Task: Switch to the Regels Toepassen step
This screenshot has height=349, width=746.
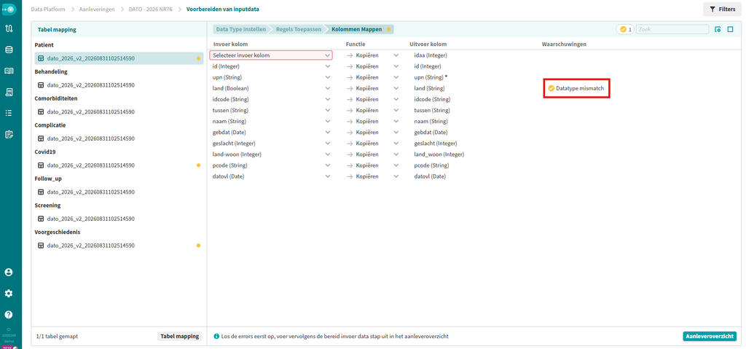Action: click(x=299, y=29)
